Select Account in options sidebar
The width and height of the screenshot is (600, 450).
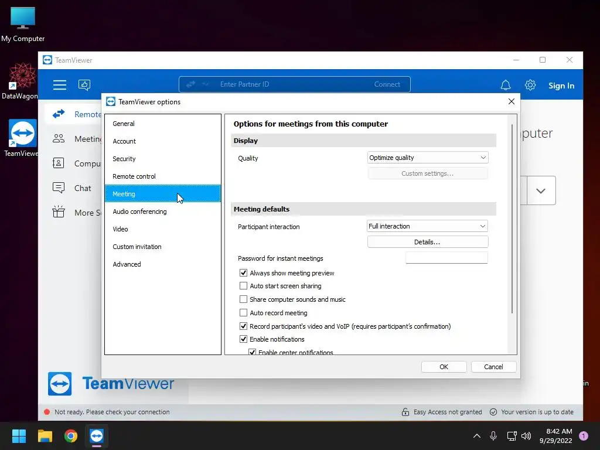coord(163,141)
